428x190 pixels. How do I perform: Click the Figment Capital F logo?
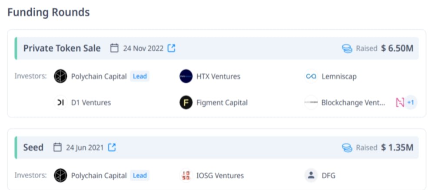click(186, 102)
